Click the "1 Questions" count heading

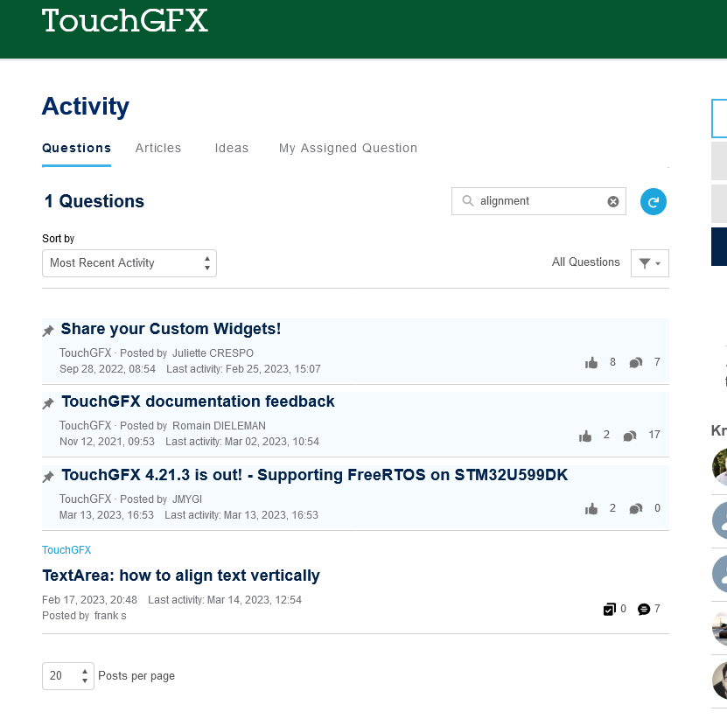pos(94,201)
